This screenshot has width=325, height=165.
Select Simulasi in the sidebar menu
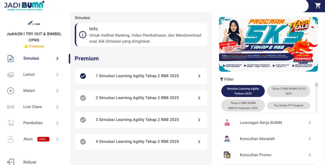pyautogui.click(x=31, y=59)
